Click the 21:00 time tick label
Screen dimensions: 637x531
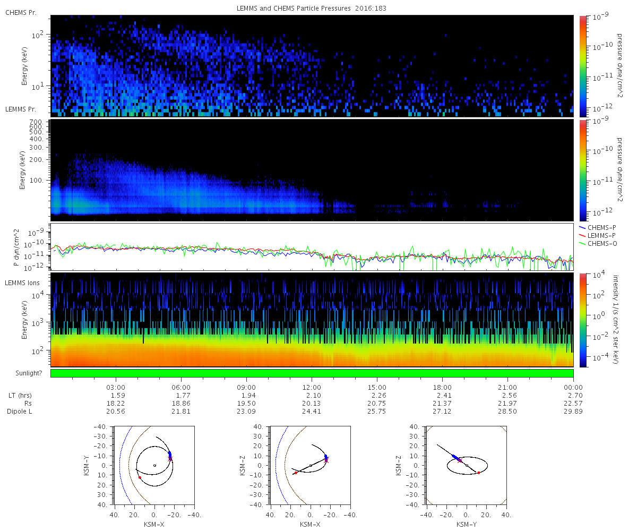click(508, 387)
